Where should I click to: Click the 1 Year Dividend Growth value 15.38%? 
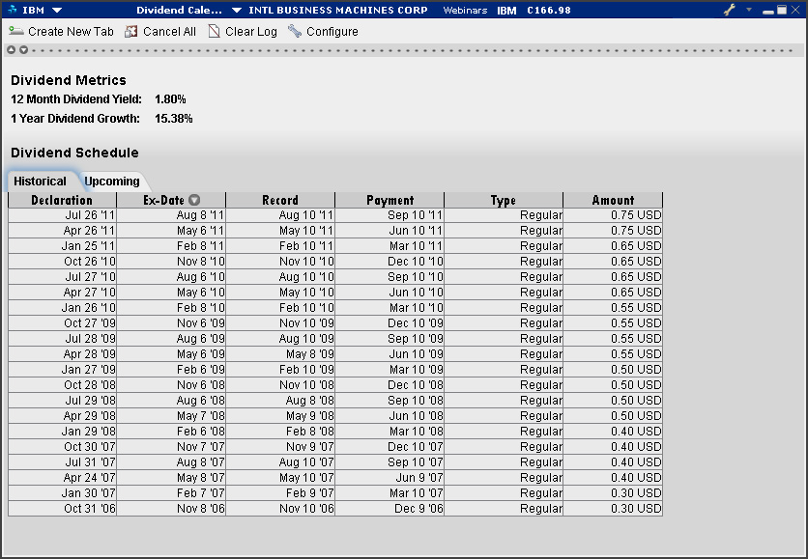point(174,119)
